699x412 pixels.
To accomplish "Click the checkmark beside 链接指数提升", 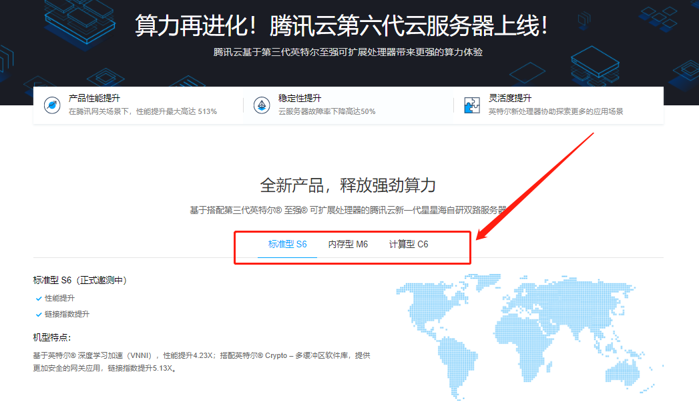I will 39,315.
